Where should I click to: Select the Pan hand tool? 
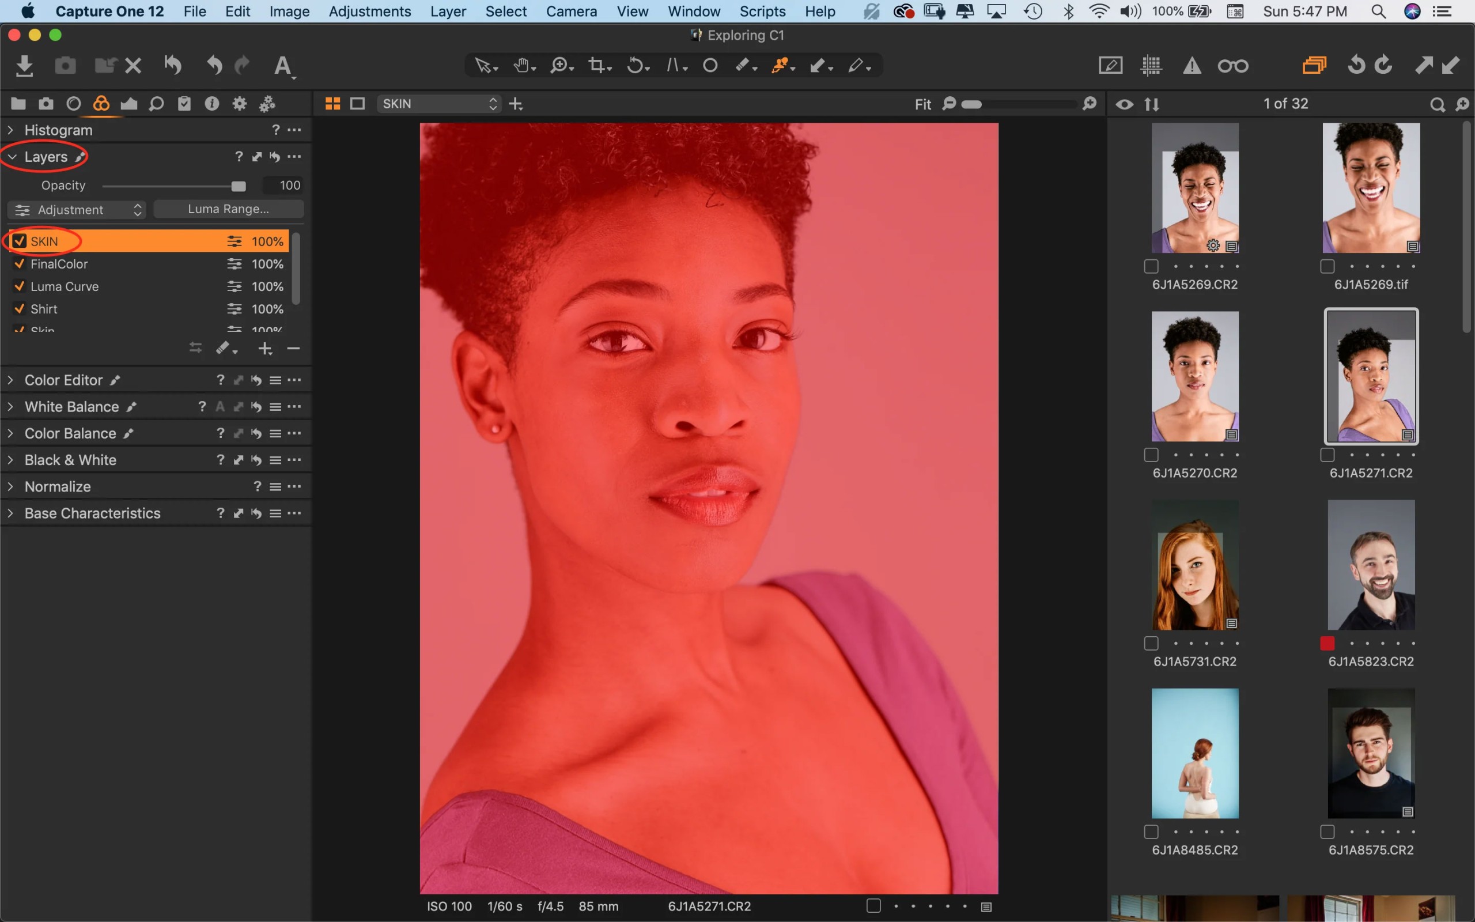[x=523, y=65]
